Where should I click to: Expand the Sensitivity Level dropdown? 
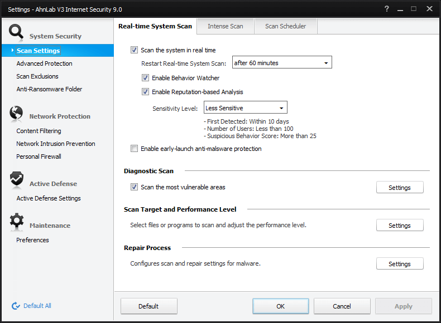pyautogui.click(x=245, y=108)
